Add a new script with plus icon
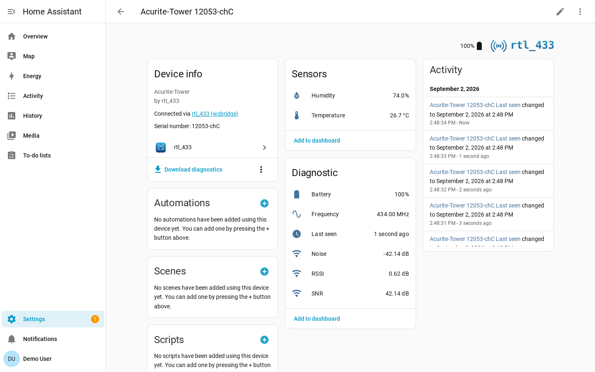Image resolution: width=595 pixels, height=372 pixels. [x=264, y=340]
